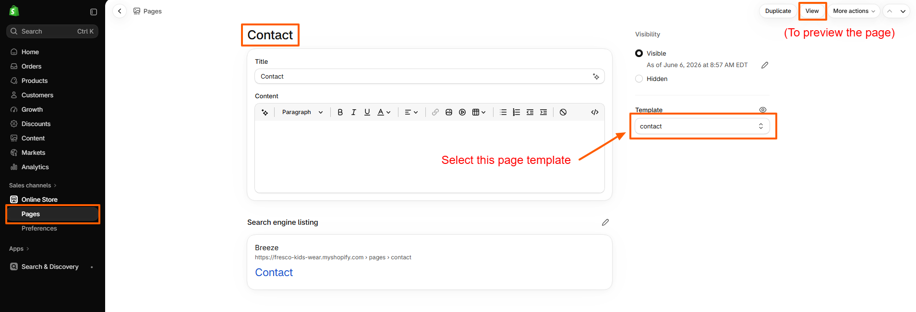Open the text alignment dropdown
This screenshot has height=312, width=916.
click(411, 112)
